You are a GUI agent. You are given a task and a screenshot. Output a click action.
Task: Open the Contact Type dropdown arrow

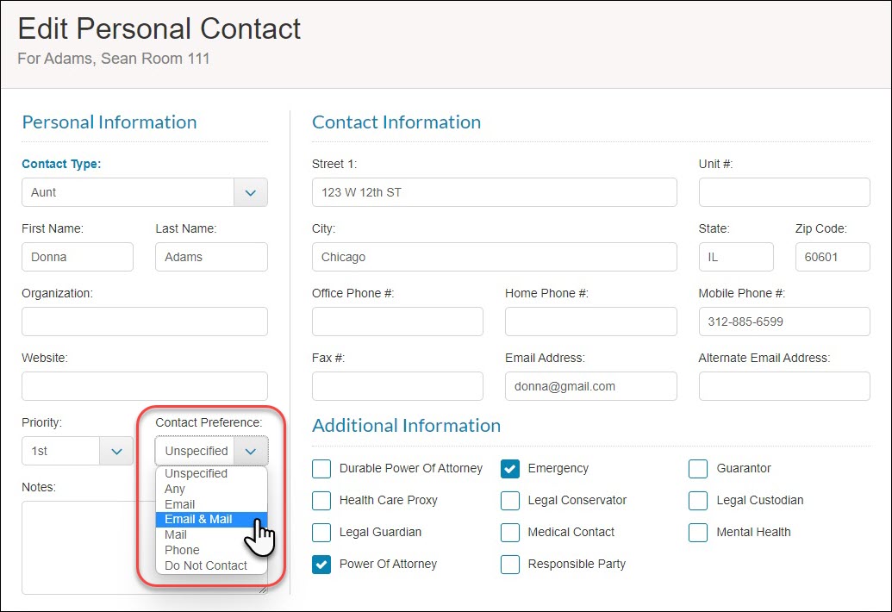tap(250, 192)
